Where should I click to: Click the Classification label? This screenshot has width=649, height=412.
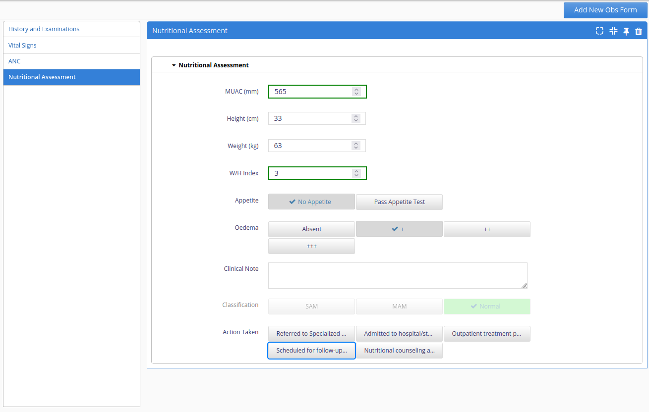tap(240, 305)
